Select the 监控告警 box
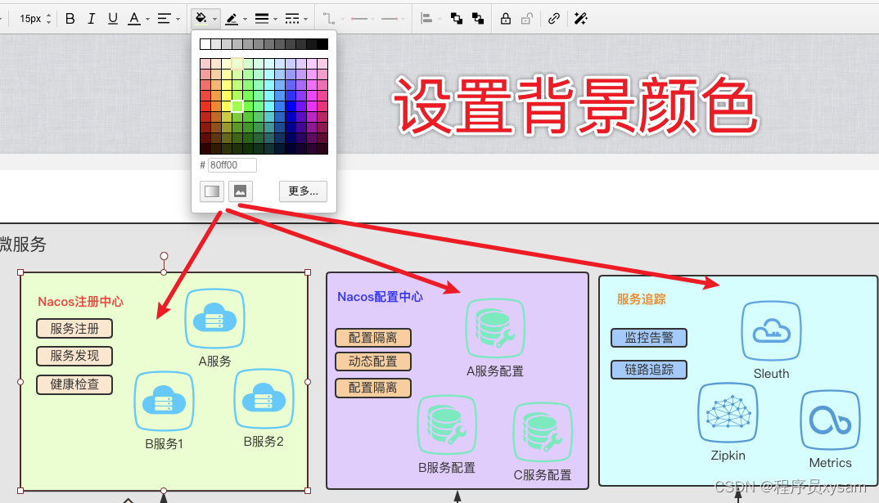Screen dimensions: 879x503 (649, 338)
